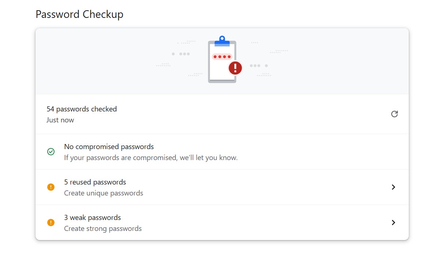Screen dimensions: 441x262
Task: Expand the reused passwords chevron arrow
Action: tap(393, 187)
